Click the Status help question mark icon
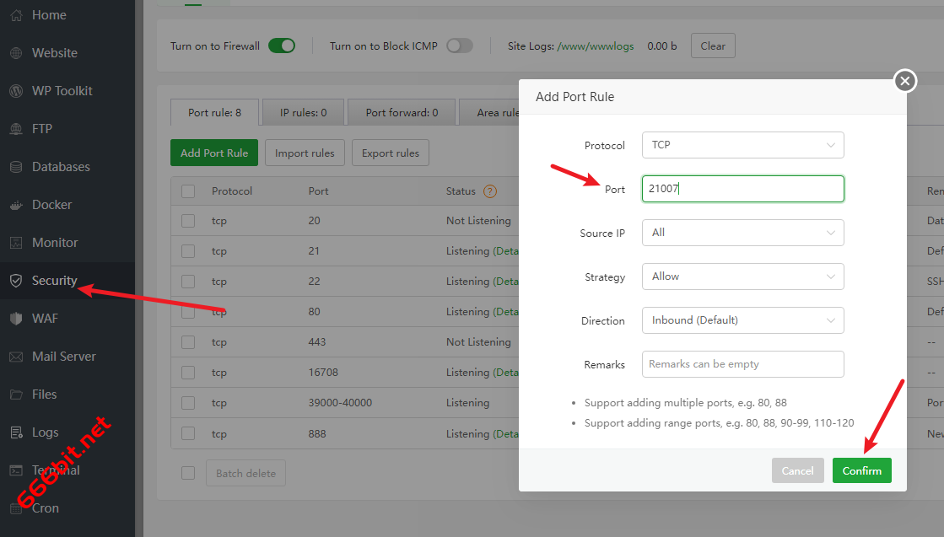The width and height of the screenshot is (944, 537). click(490, 191)
